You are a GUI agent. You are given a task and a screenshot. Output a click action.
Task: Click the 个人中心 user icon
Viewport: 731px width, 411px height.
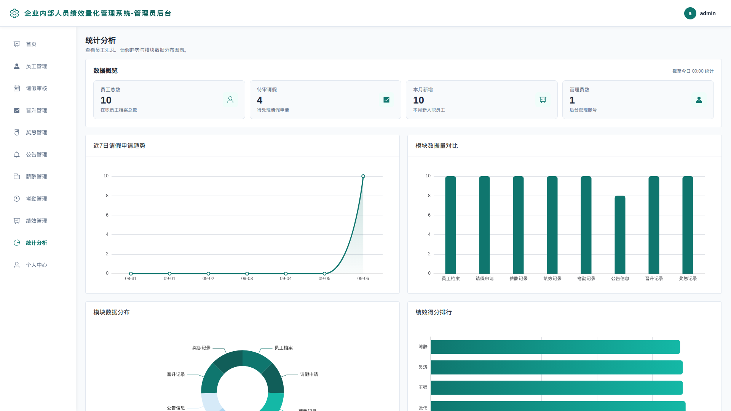click(17, 265)
